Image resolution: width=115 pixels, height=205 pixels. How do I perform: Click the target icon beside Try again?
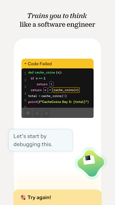tap(23, 198)
